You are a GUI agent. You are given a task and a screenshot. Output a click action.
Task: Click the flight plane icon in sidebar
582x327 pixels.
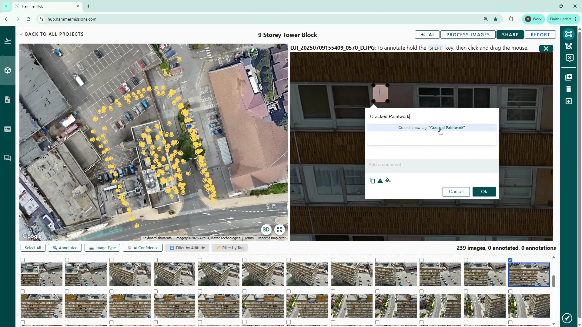click(8, 41)
